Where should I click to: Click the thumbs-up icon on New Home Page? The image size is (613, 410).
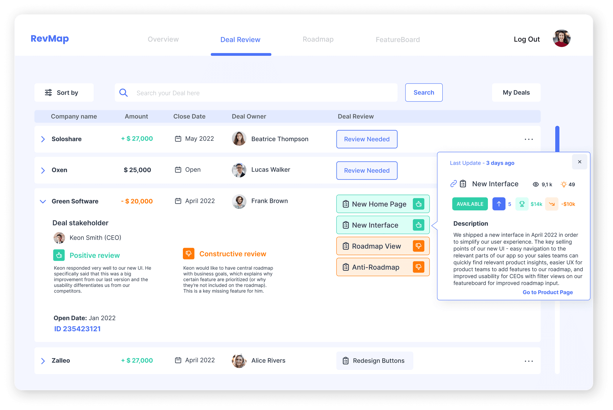418,204
